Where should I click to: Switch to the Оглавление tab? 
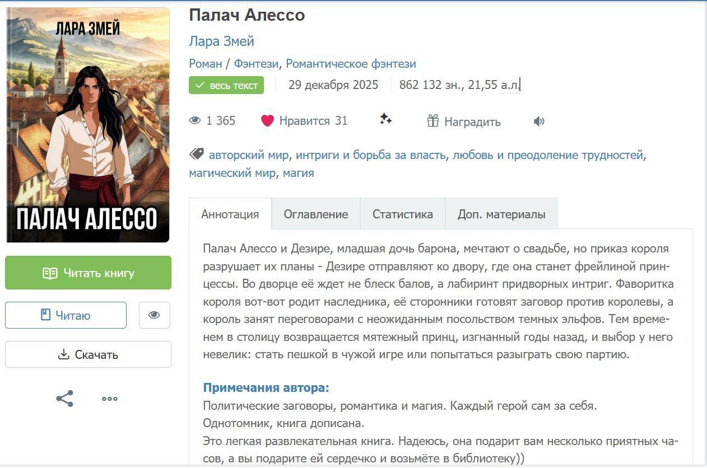[x=316, y=214]
